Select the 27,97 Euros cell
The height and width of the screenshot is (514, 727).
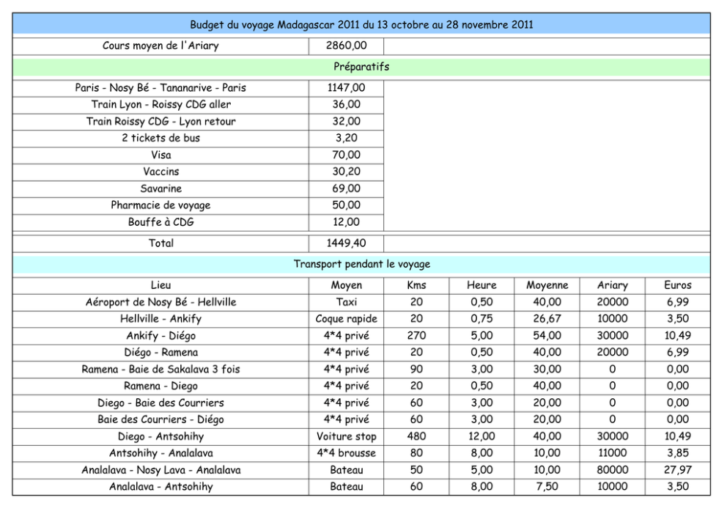pyautogui.click(x=677, y=470)
